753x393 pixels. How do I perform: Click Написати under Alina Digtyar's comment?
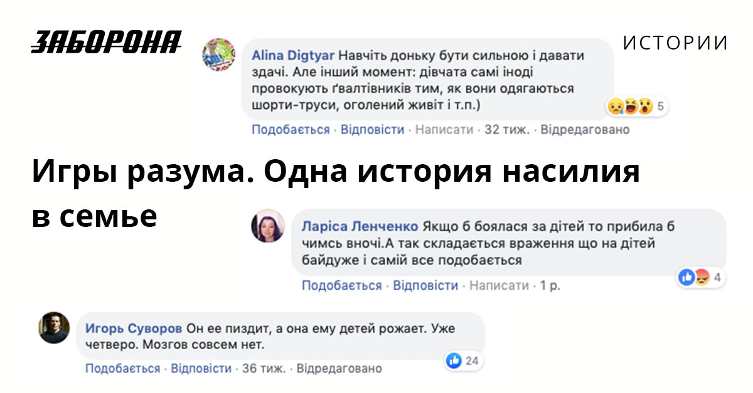coord(444,130)
